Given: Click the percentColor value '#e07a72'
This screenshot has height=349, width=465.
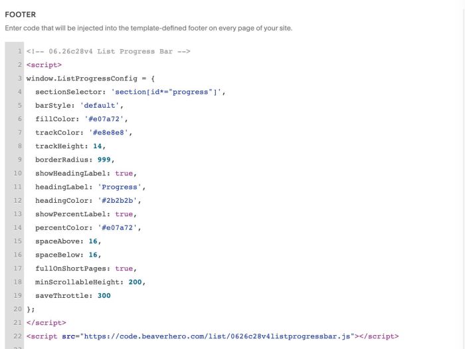Looking at the screenshot, I should (119, 227).
